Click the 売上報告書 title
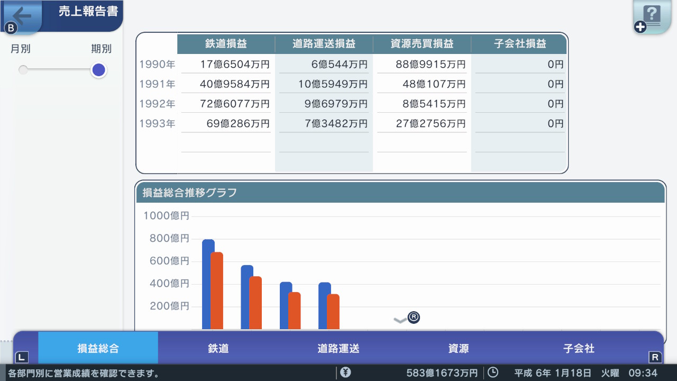 (x=88, y=12)
